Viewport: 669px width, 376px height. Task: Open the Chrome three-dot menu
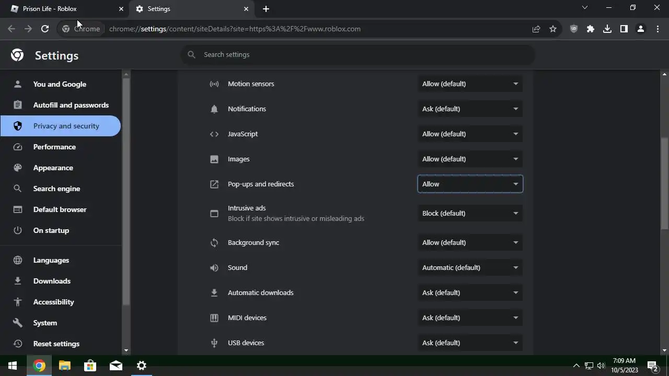(x=658, y=29)
